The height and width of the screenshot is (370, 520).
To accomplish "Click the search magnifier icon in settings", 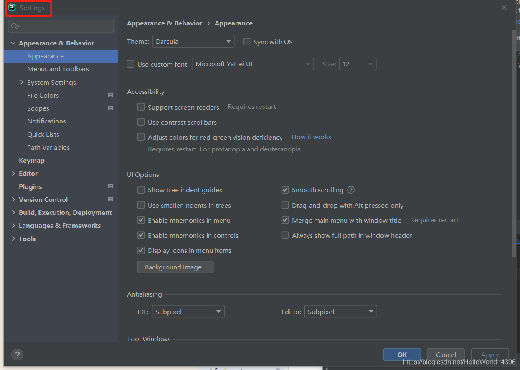I will 15,26.
